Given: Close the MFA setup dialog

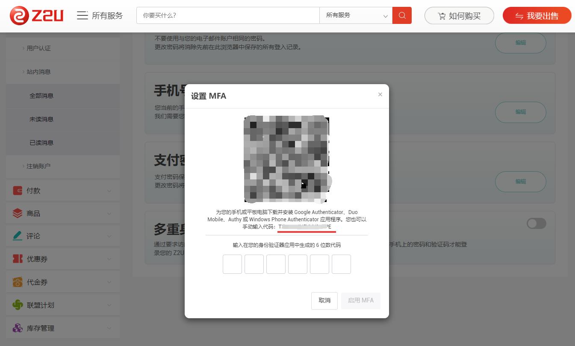Looking at the screenshot, I should click(380, 94).
